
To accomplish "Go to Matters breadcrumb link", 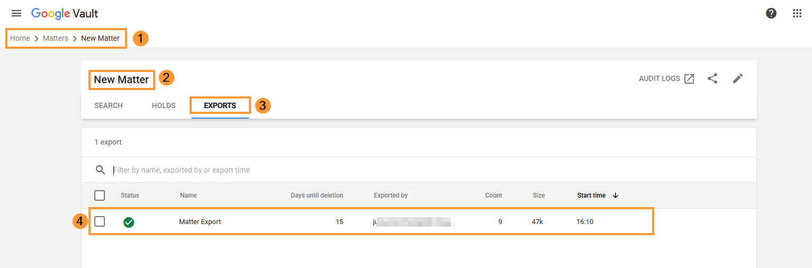I will [x=56, y=38].
